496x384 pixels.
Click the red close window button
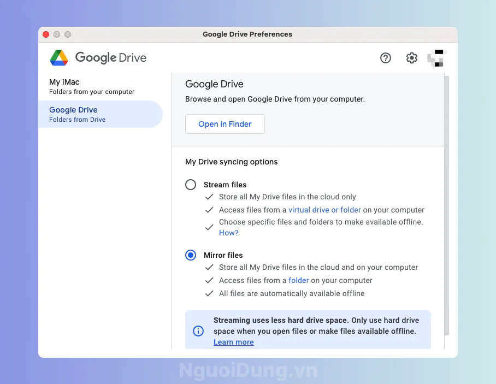pyautogui.click(x=46, y=34)
